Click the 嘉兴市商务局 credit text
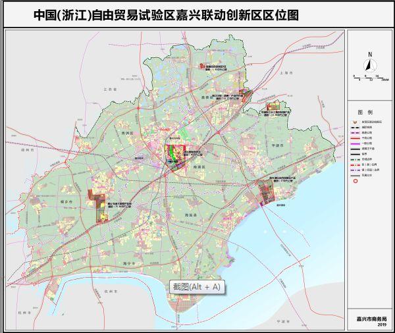Image resolution: width=395 pixels, height=333 pixels. pos(371,319)
